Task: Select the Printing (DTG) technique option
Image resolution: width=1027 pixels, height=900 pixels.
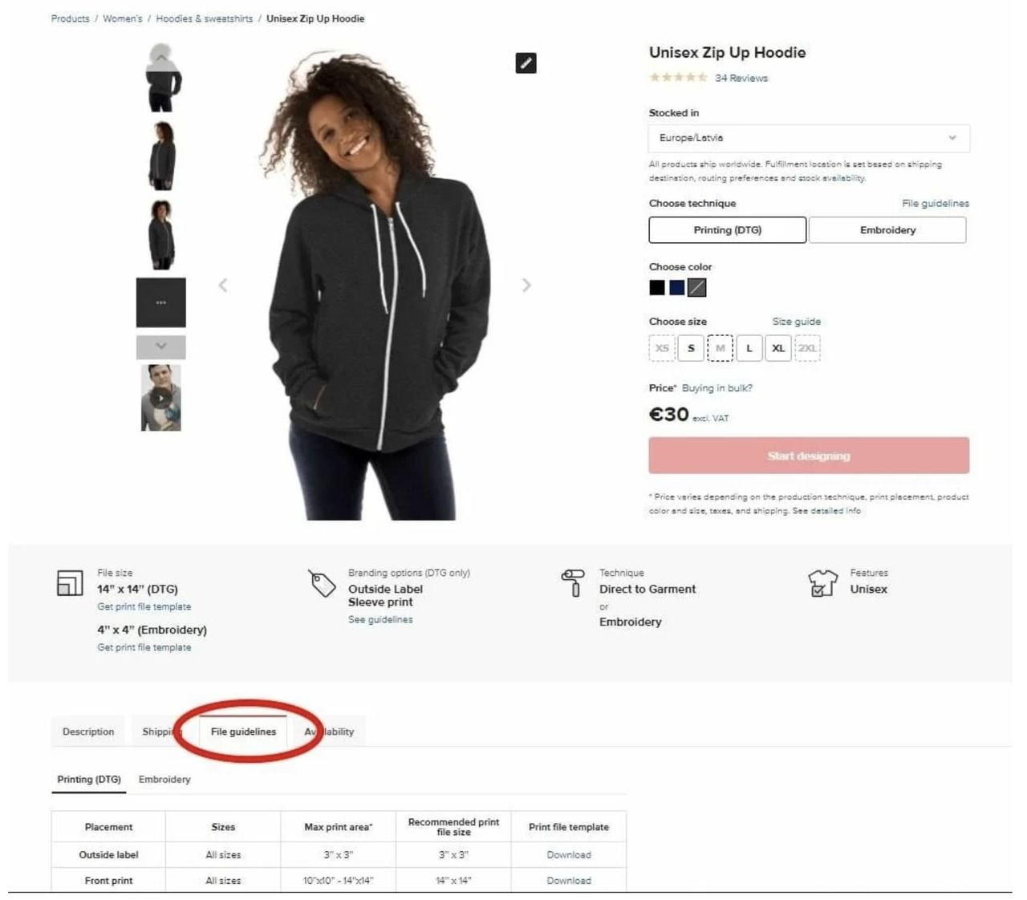Action: 726,229
